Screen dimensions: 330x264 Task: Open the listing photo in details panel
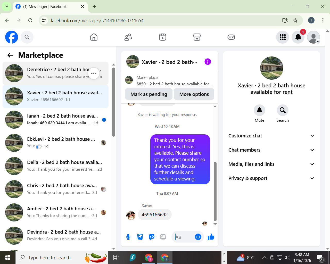(x=272, y=68)
